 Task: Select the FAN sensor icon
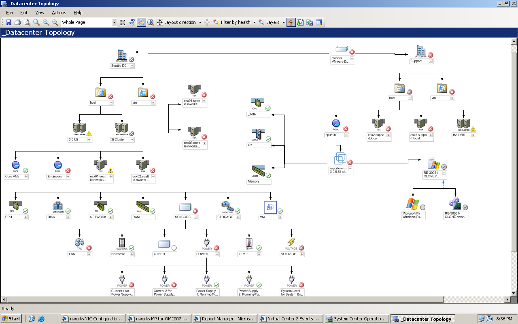(79, 244)
